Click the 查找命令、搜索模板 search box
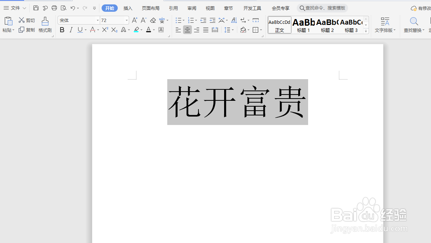This screenshot has height=243, width=431. coord(322,8)
